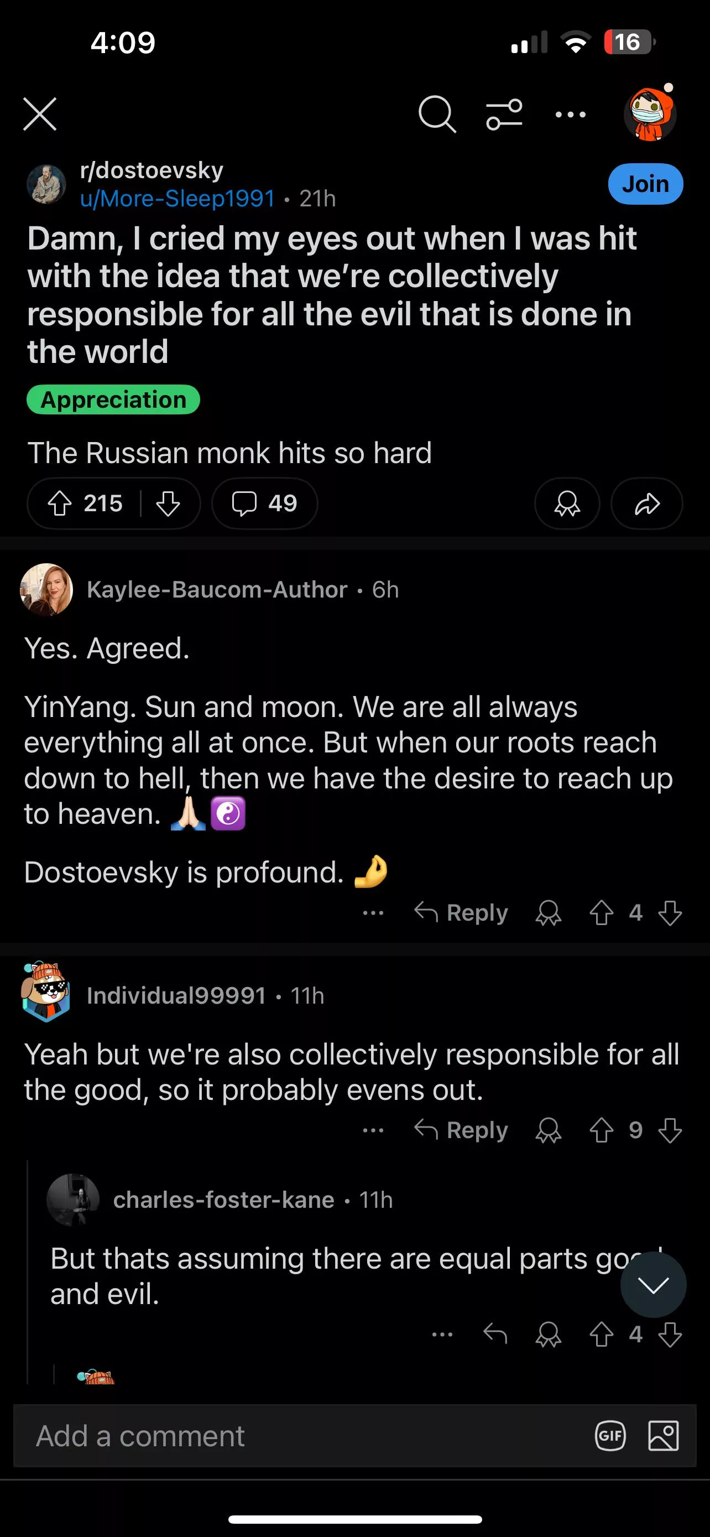Open the three-dot post overflow menu
710x1537 pixels.
tap(571, 114)
